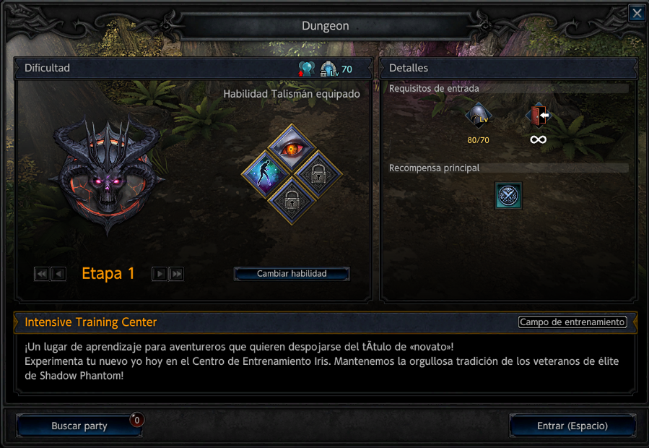The width and height of the screenshot is (649, 448).
Task: Click the demon skull difficulty emblem
Action: 108,174
